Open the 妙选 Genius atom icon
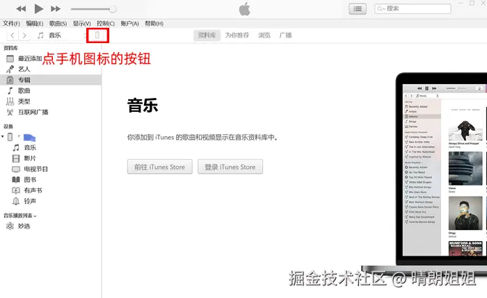Image resolution: width=487 pixels, height=298 pixels. (10, 226)
